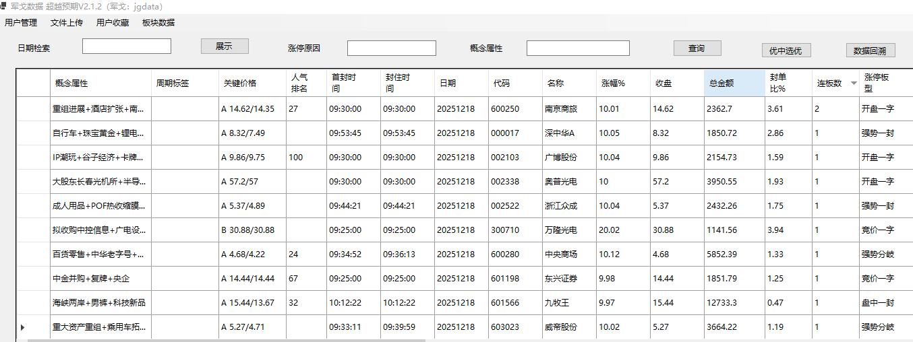Sort by 概念属性 column header
Screen dimensions: 913x342
(100, 83)
